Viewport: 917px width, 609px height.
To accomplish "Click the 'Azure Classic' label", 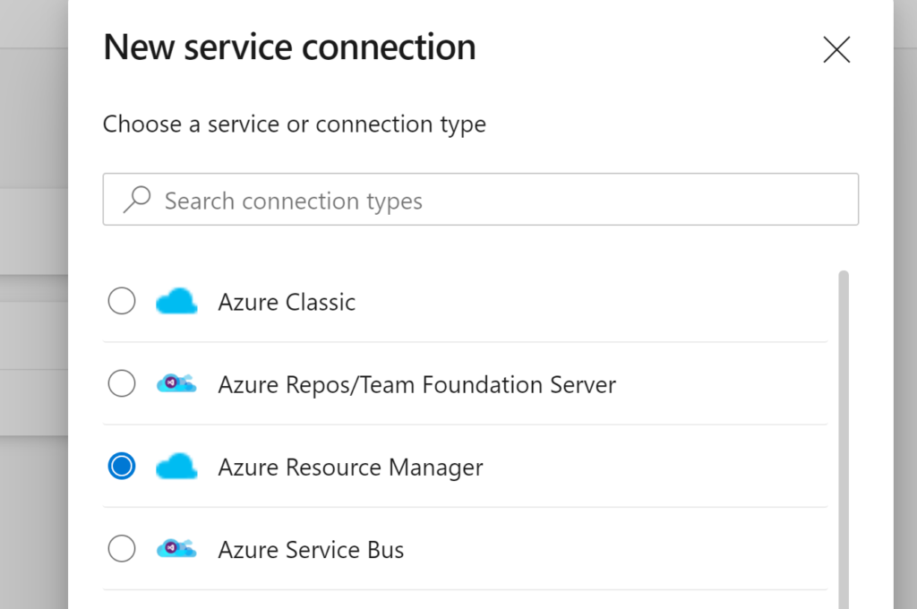I will [287, 303].
